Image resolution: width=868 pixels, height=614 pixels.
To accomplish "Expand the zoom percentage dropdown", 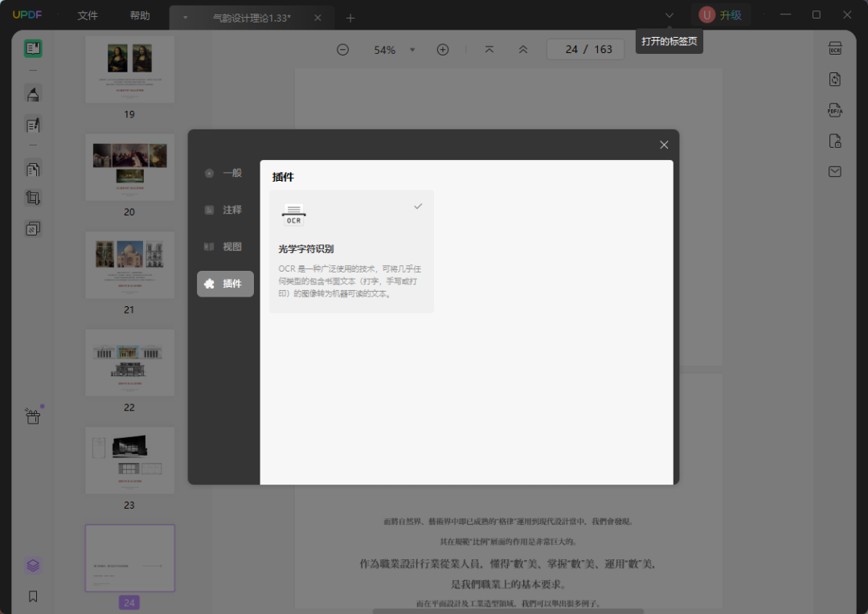I will tap(412, 50).
